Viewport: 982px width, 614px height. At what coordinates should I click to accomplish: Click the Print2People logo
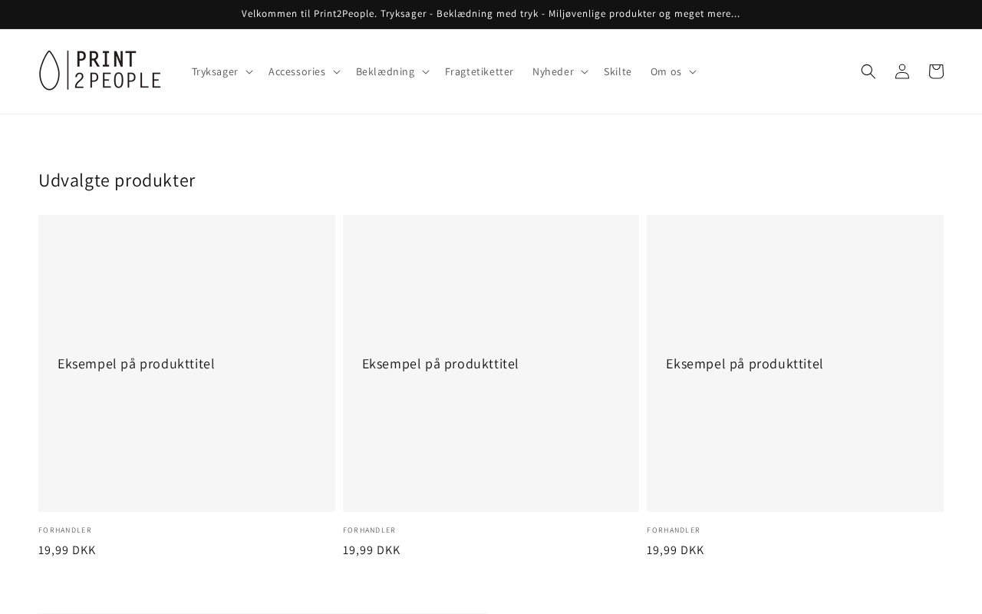point(100,71)
